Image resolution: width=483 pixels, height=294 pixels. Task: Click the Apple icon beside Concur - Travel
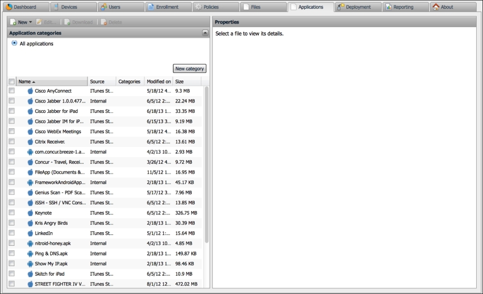pyautogui.click(x=30, y=162)
